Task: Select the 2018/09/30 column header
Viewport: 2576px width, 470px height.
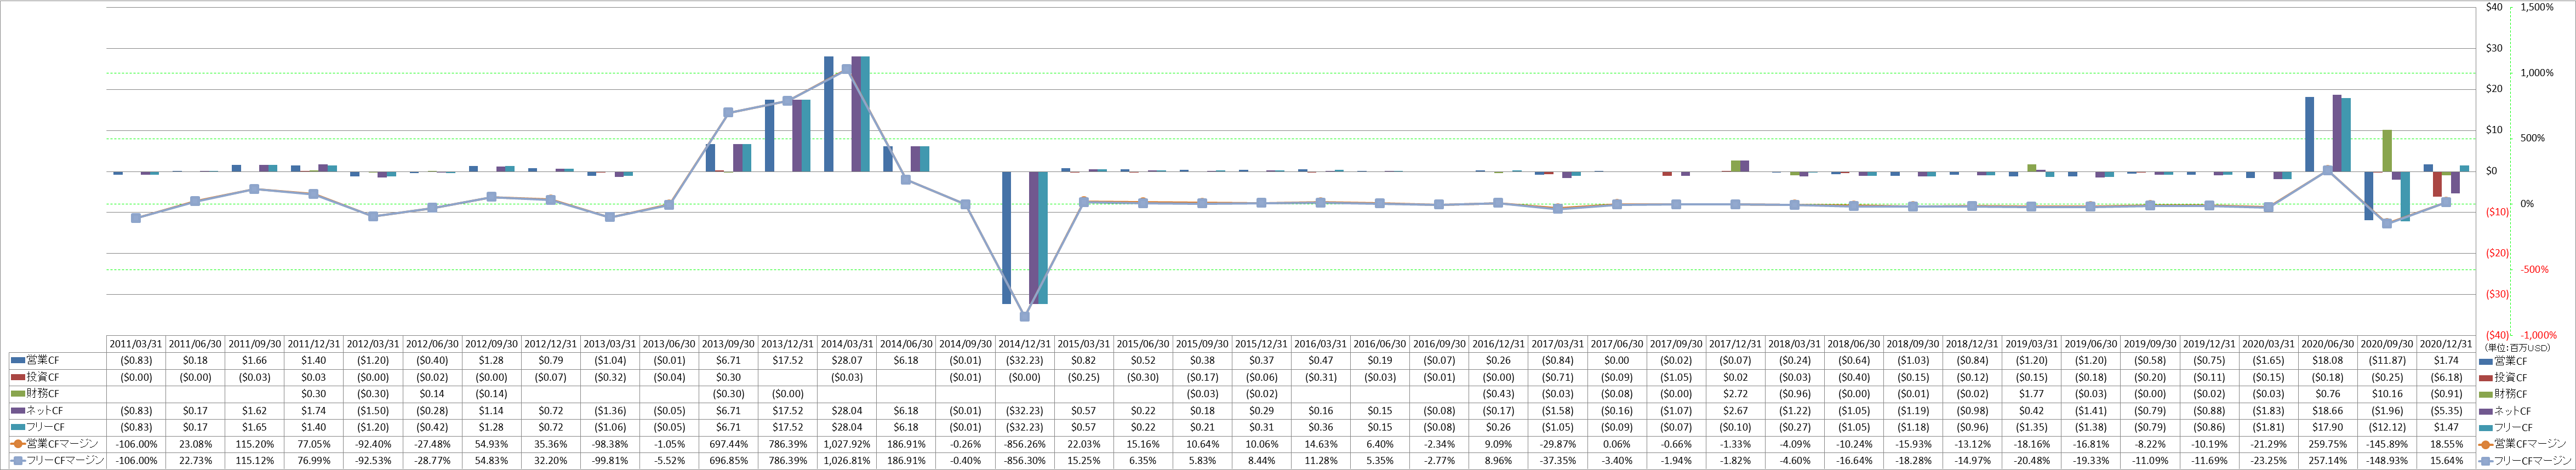Action: [x=1913, y=344]
